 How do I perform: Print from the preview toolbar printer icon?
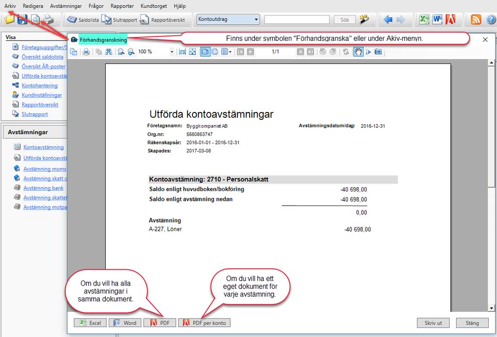(x=86, y=51)
